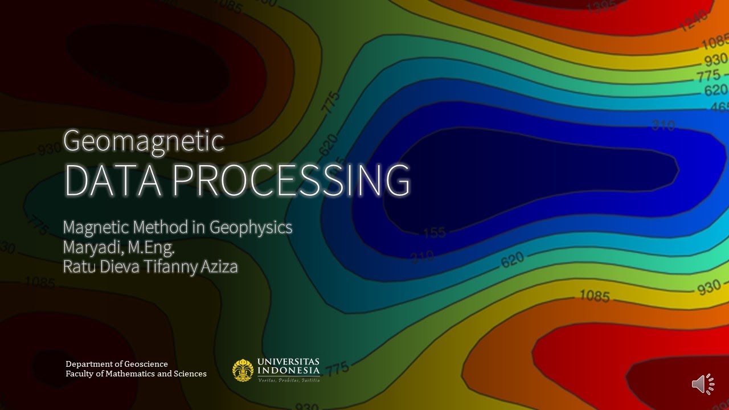Click the '1085' label near right edge
The image size is (729, 410).
[x=714, y=42]
